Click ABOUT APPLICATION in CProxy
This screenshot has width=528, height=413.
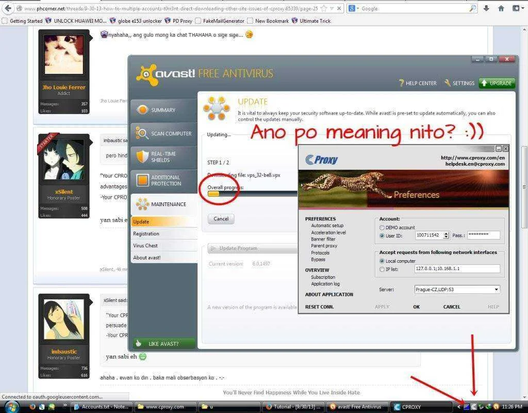tap(329, 294)
